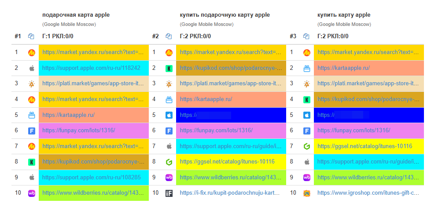The width and height of the screenshot is (442, 207).
Task: Open support.apple.com/ru-ru/118242 link
Action: coord(91,68)
